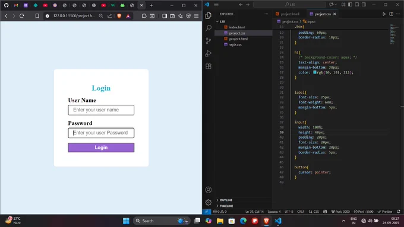Open Brave VPN shield icon

[188, 16]
